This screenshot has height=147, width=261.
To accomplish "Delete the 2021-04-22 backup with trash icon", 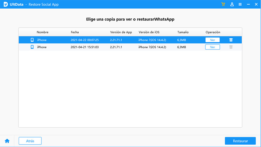I will [231, 40].
